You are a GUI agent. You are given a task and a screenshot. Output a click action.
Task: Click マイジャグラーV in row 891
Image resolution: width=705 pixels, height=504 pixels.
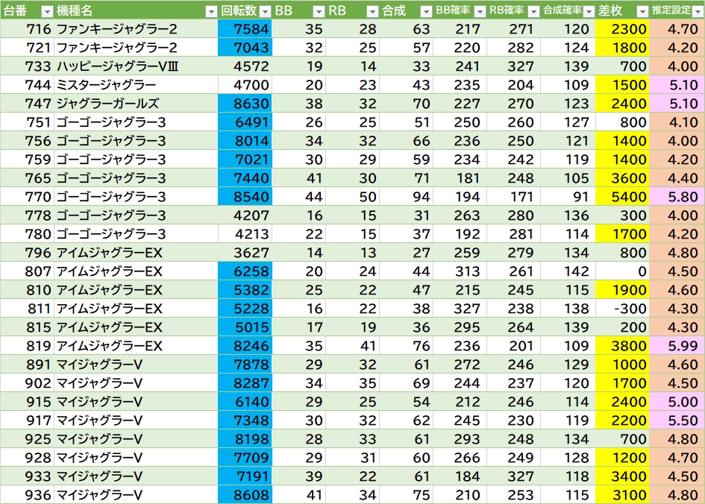coord(137,365)
